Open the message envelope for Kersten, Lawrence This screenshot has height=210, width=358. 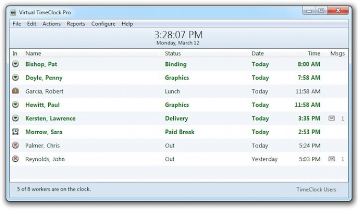[x=332, y=118]
